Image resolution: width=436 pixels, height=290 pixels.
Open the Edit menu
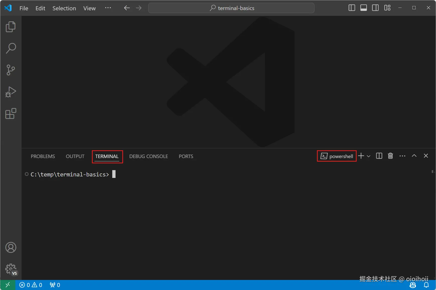(x=40, y=8)
